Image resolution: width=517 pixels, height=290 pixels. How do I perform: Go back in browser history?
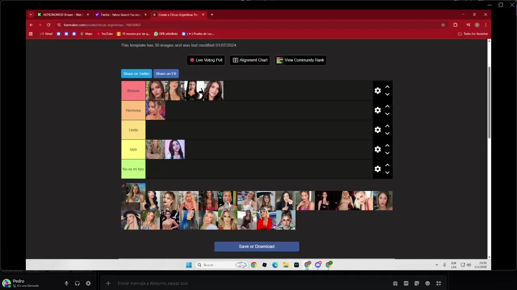tap(31, 25)
